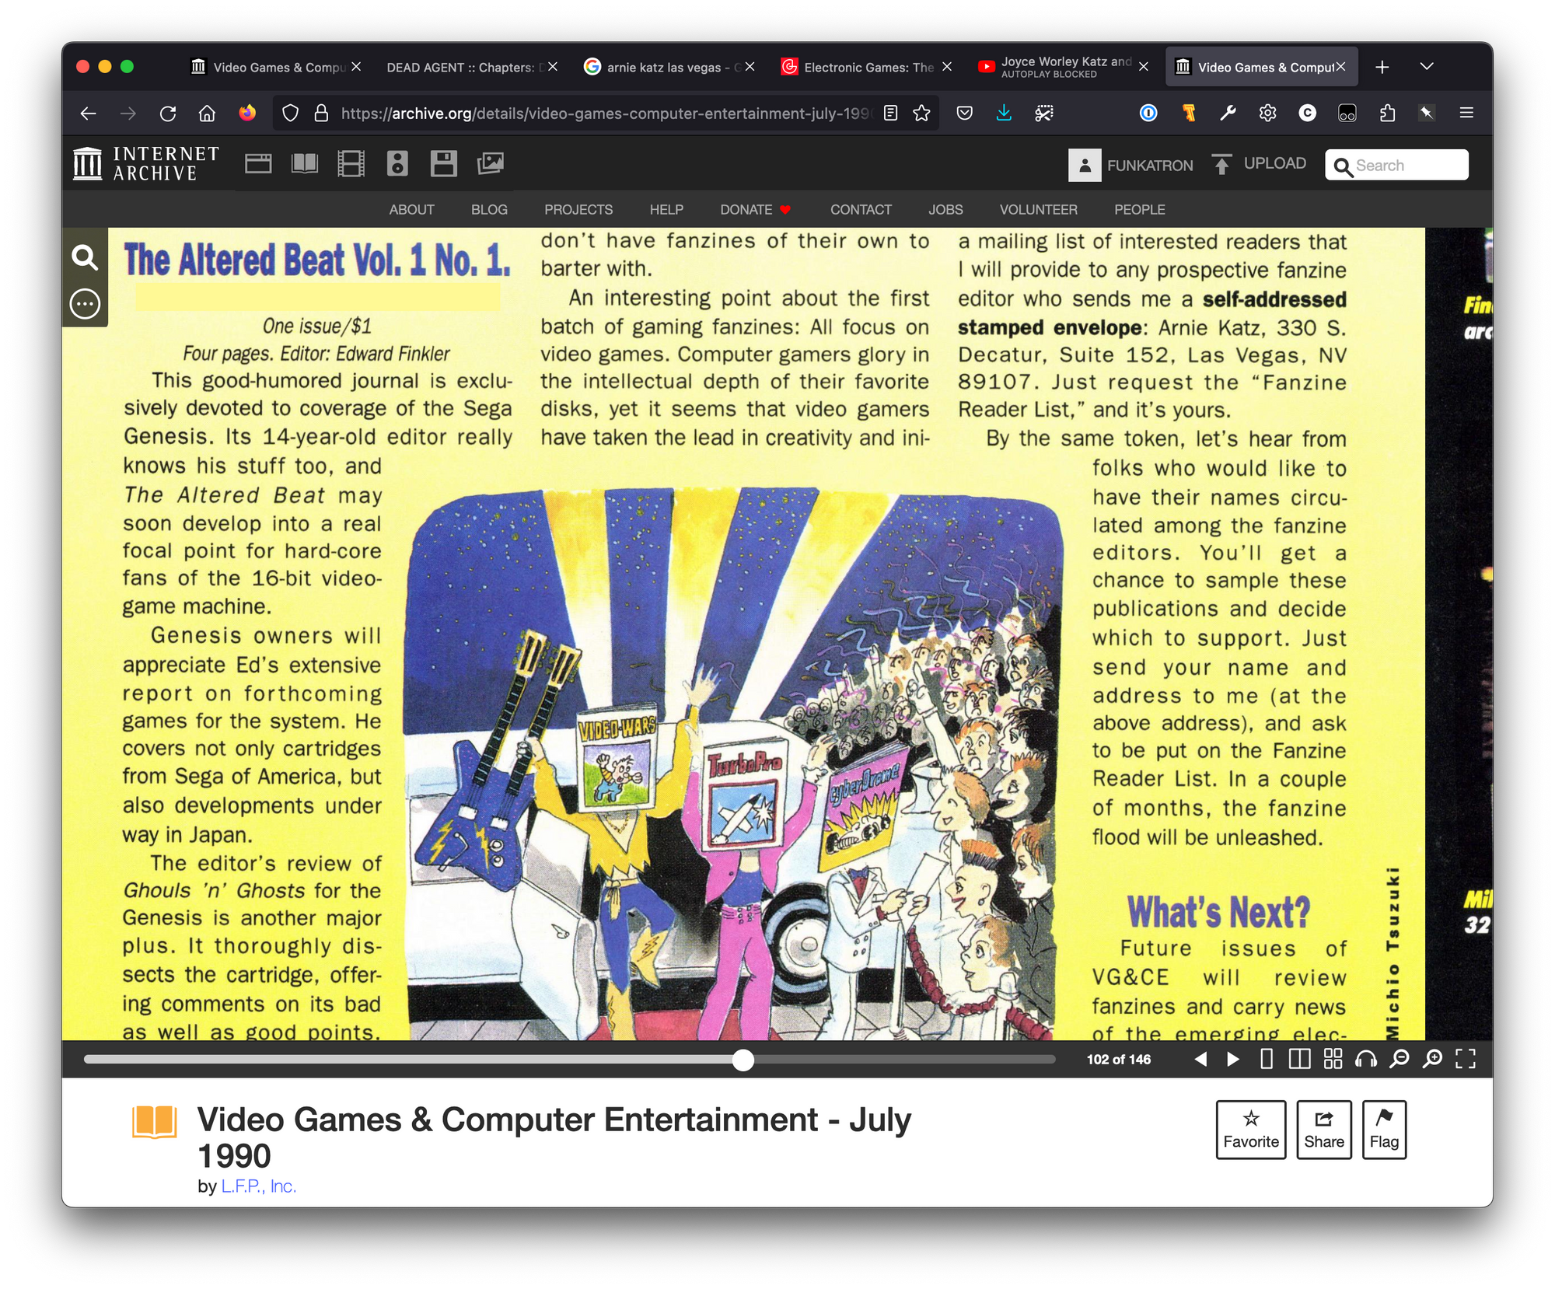
Task: Open the Internet Archive texts section icon
Action: [x=304, y=164]
